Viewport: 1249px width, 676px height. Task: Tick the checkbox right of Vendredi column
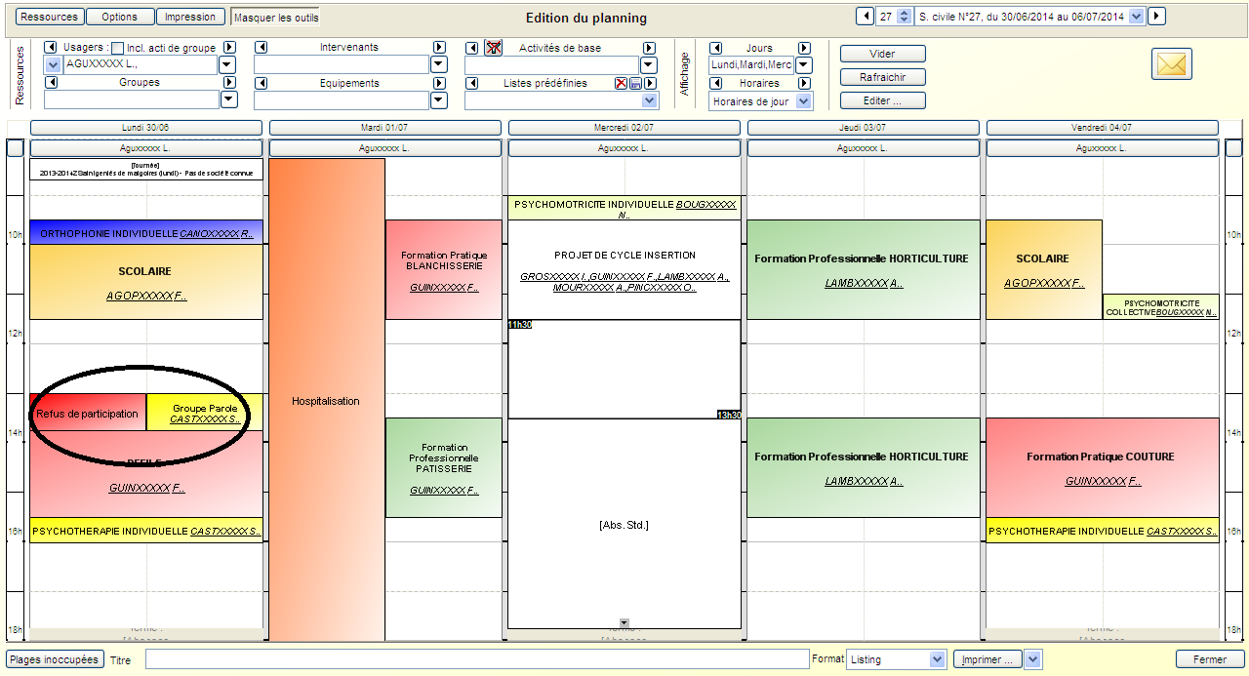point(1234,148)
